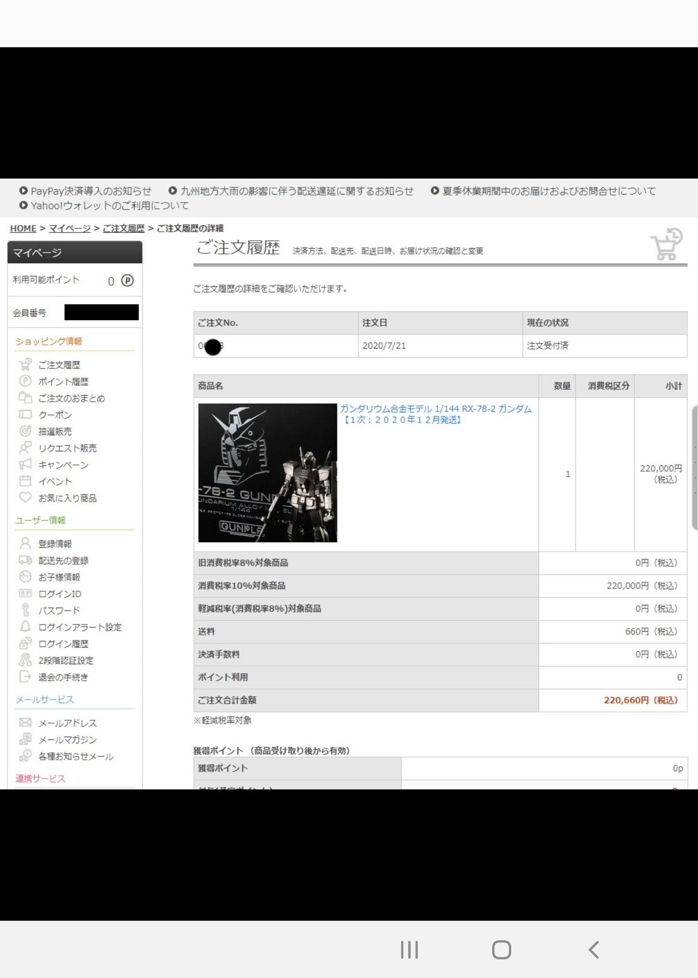
Task: Click the cart icon next to ご注文履歴 in the sidebar
Action: pyautogui.click(x=25, y=364)
